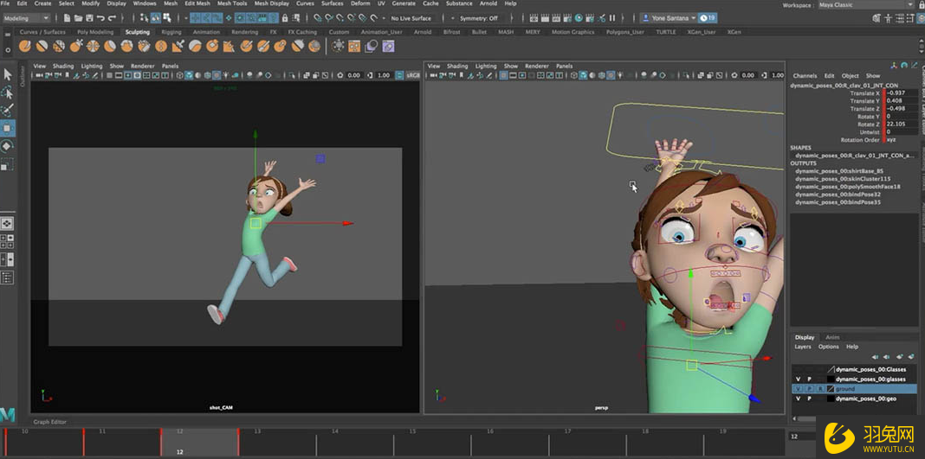Open the Edit Mesh menu
The height and width of the screenshot is (459, 925).
point(197,3)
